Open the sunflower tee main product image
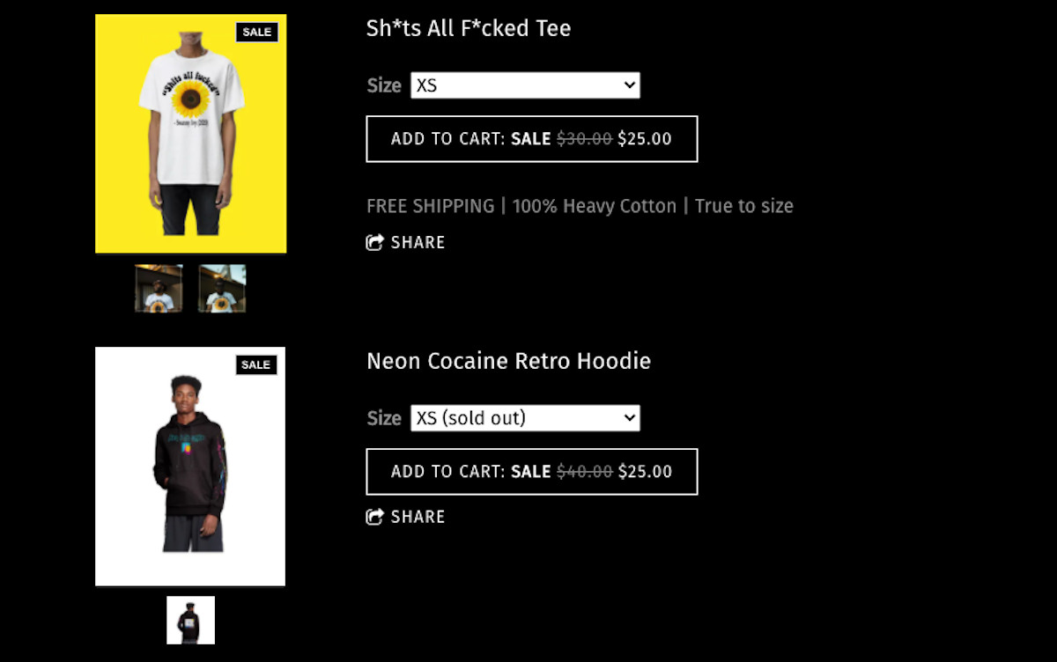The height and width of the screenshot is (662, 1057). tap(190, 134)
